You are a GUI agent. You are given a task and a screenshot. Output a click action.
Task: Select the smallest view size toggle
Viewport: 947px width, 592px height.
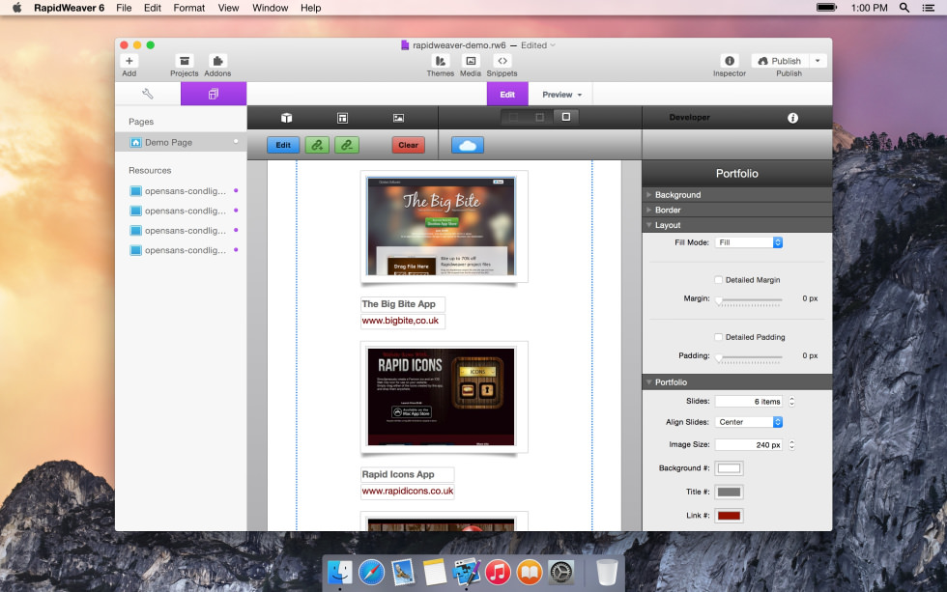point(513,117)
